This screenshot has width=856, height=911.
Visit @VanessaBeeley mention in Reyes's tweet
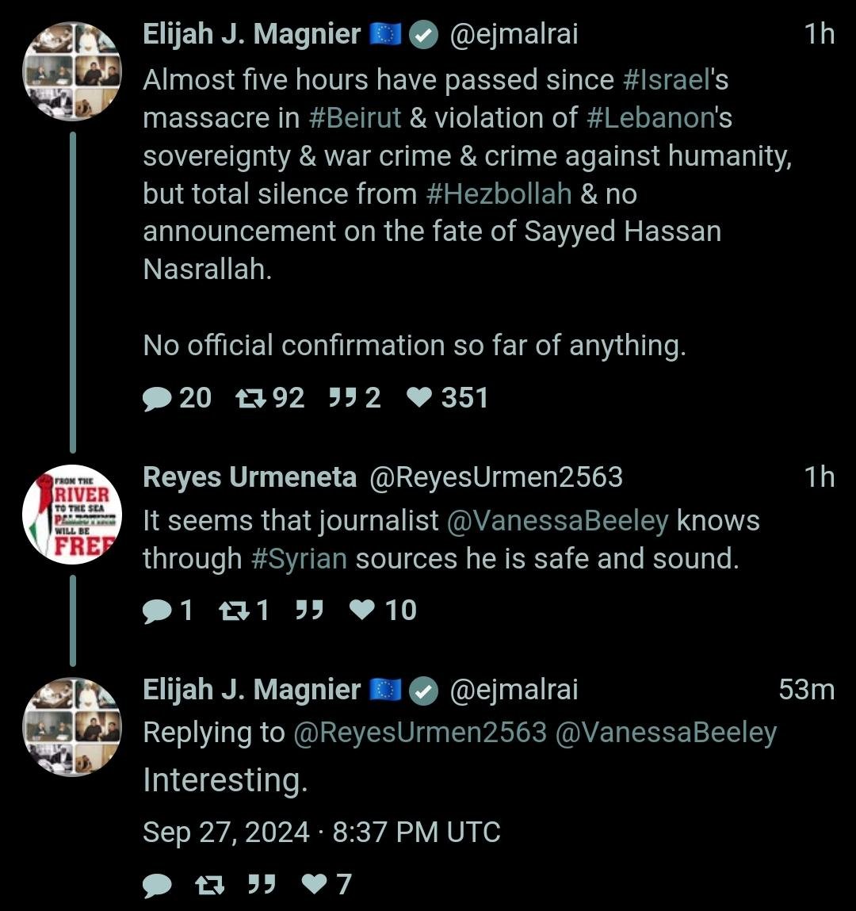tap(558, 521)
